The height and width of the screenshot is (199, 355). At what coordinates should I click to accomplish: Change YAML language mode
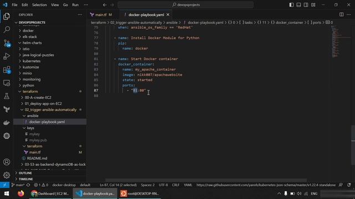point(187,185)
